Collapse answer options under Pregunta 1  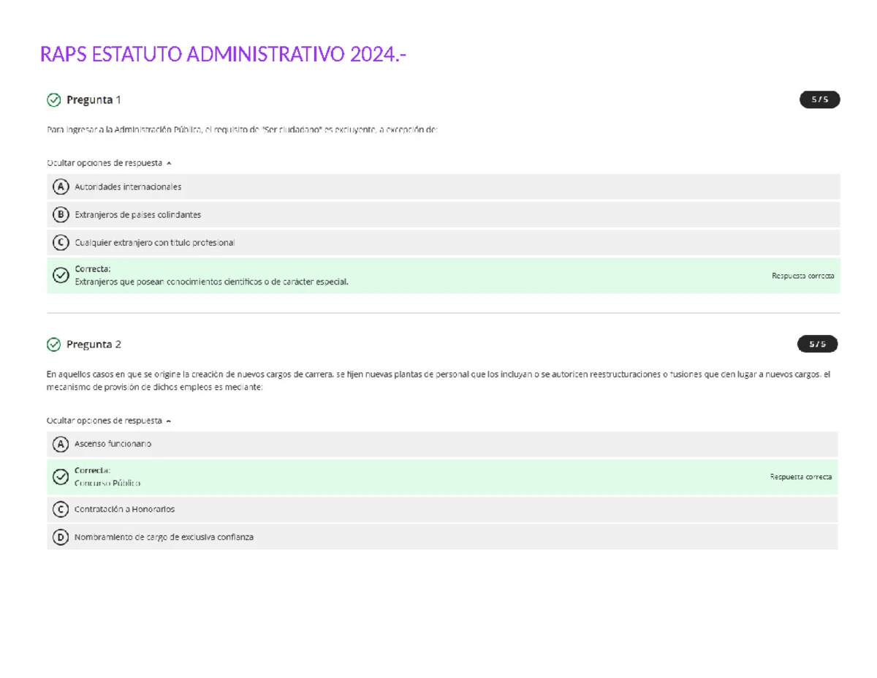110,163
